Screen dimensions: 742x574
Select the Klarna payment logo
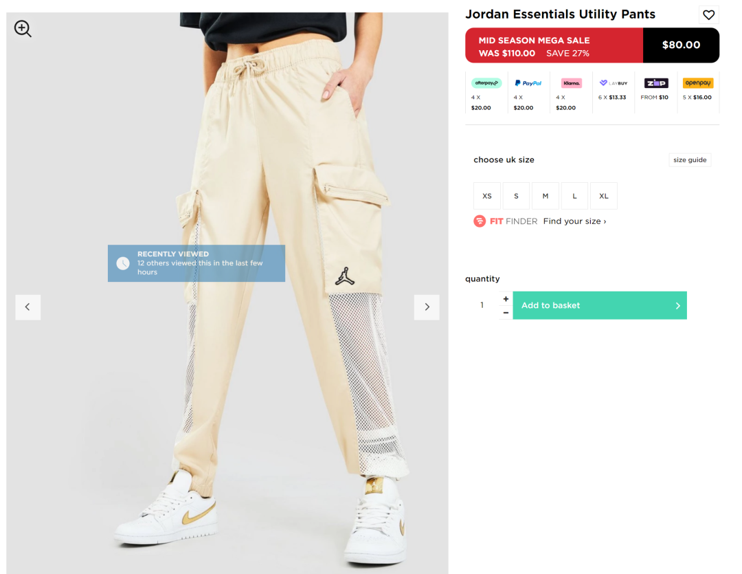coord(571,83)
